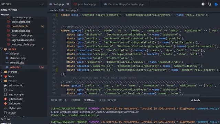Open api.php in the routes folder

pyautogui.click(x=14, y=54)
